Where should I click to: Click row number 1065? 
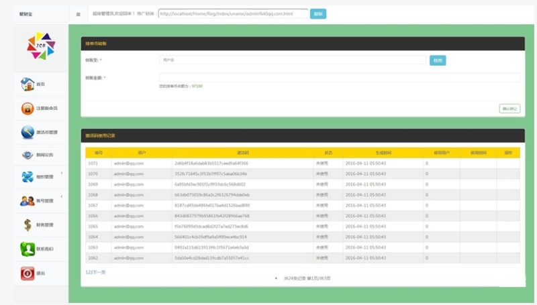(x=93, y=227)
